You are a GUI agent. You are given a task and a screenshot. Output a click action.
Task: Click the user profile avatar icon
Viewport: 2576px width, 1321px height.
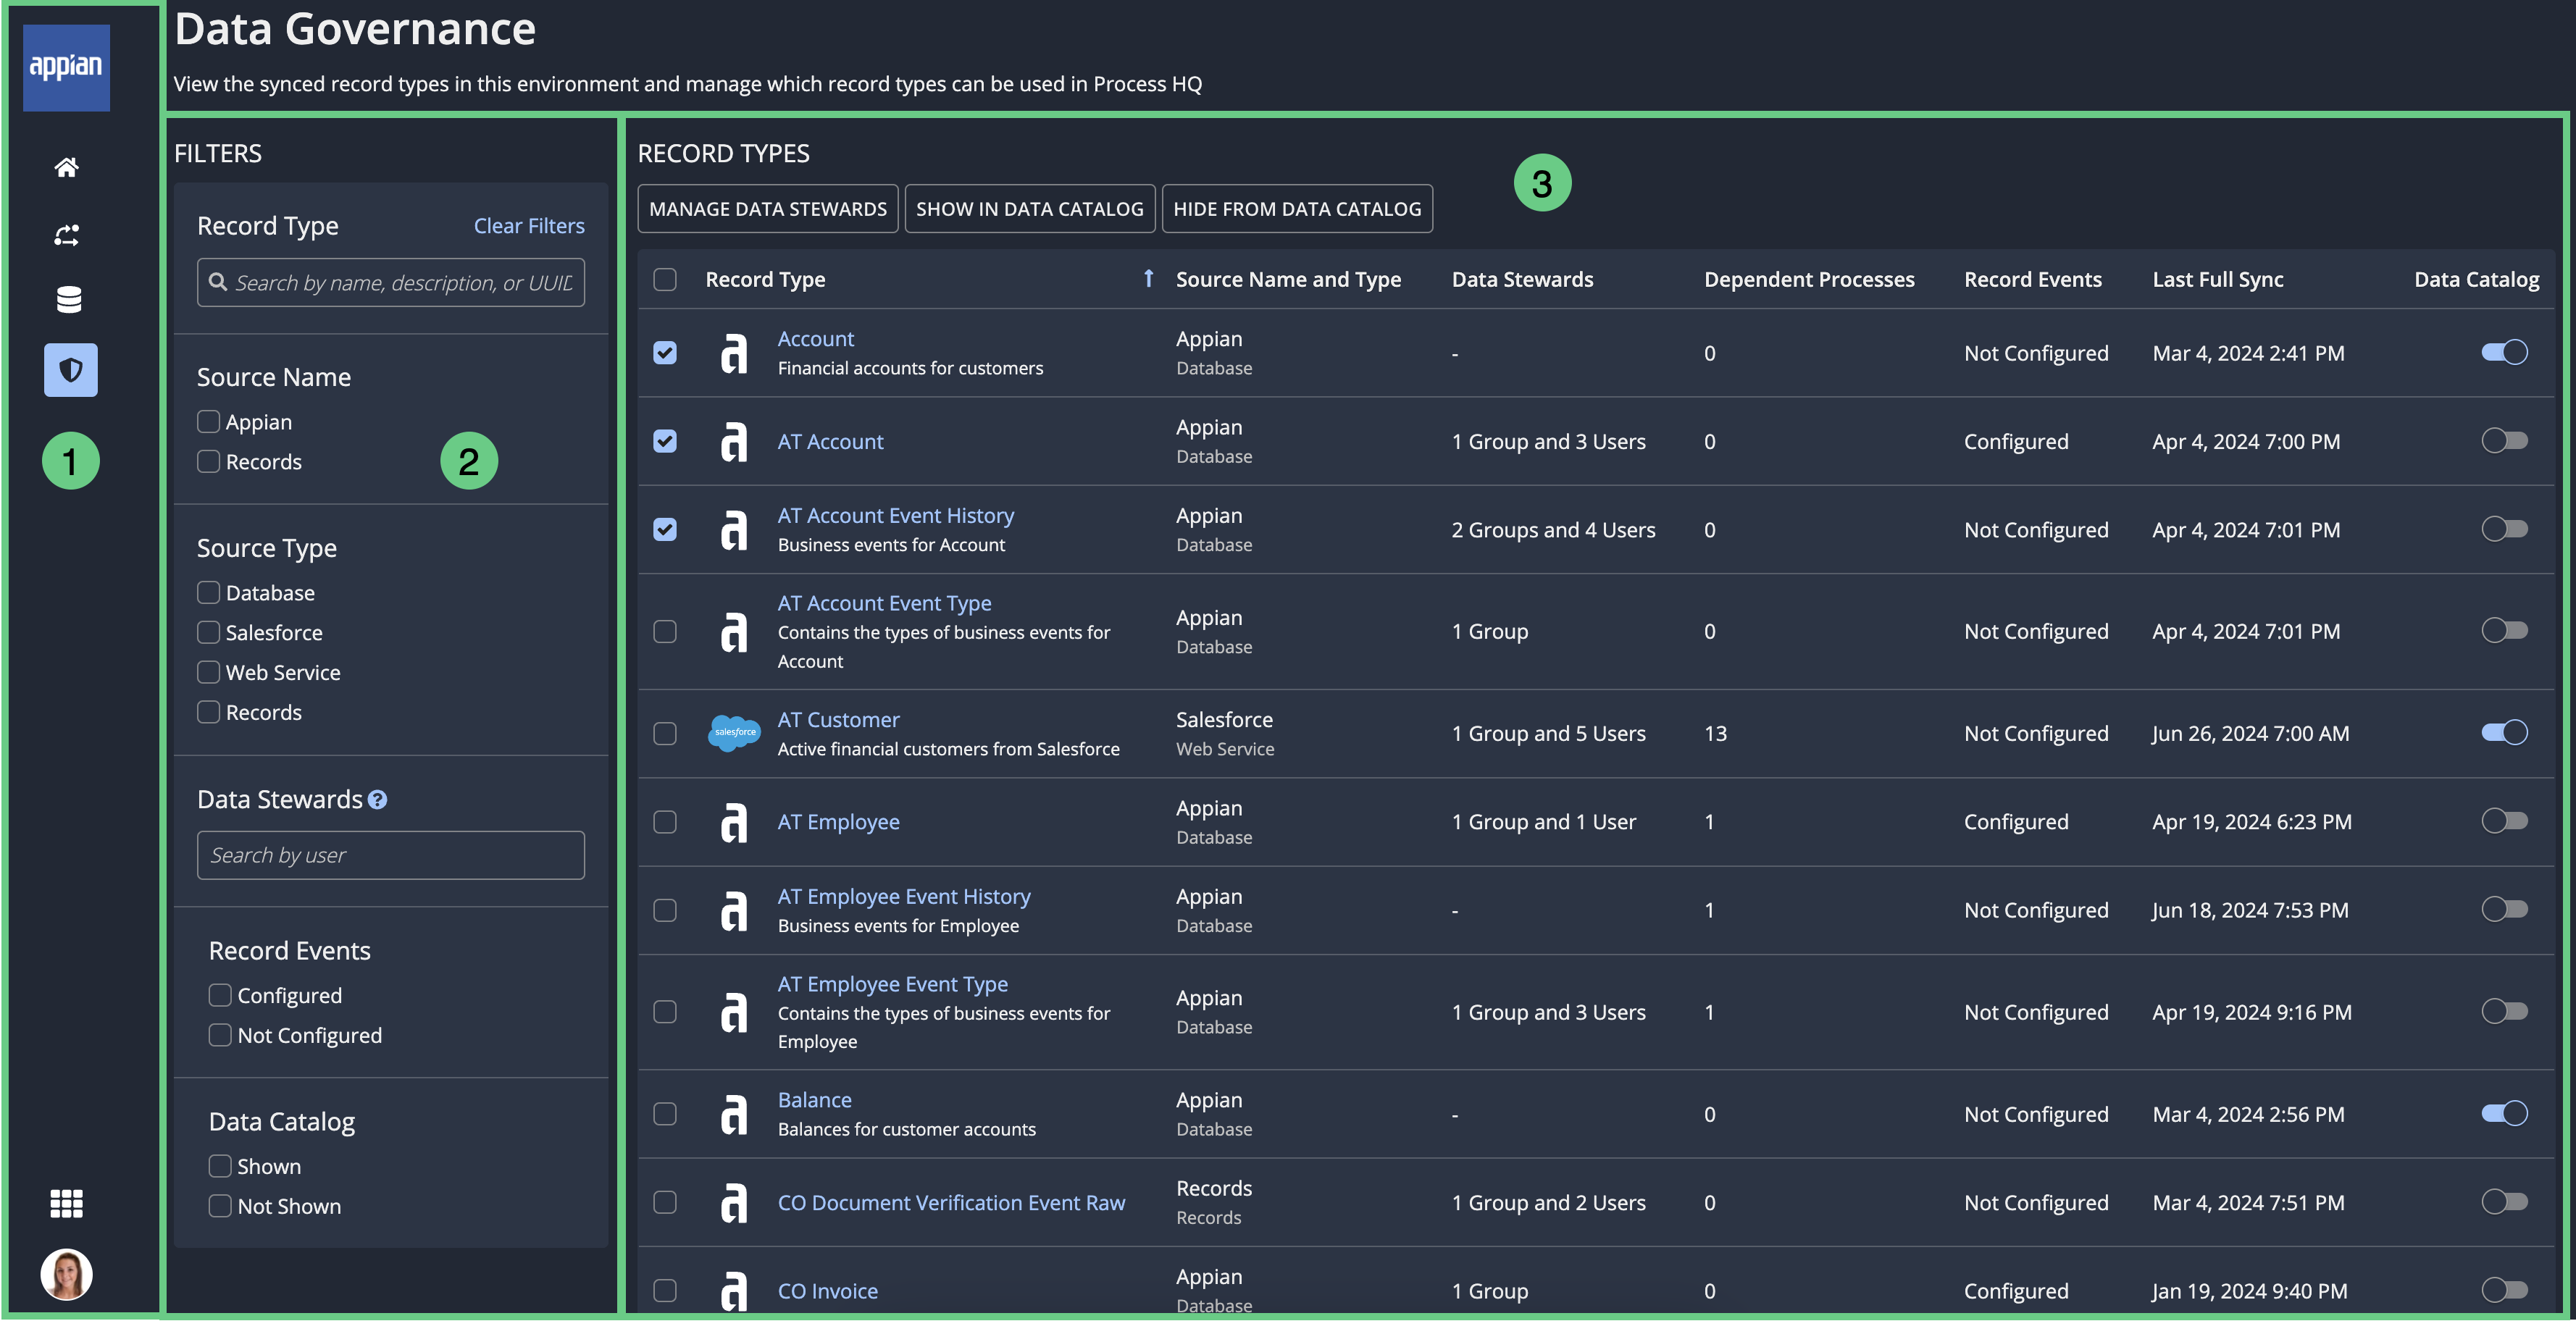(x=66, y=1272)
